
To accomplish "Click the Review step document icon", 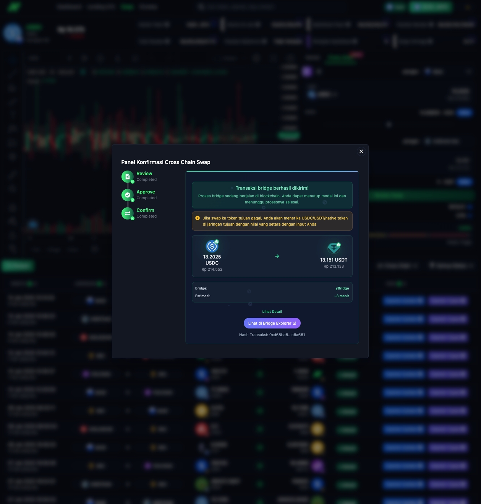I will [x=127, y=177].
